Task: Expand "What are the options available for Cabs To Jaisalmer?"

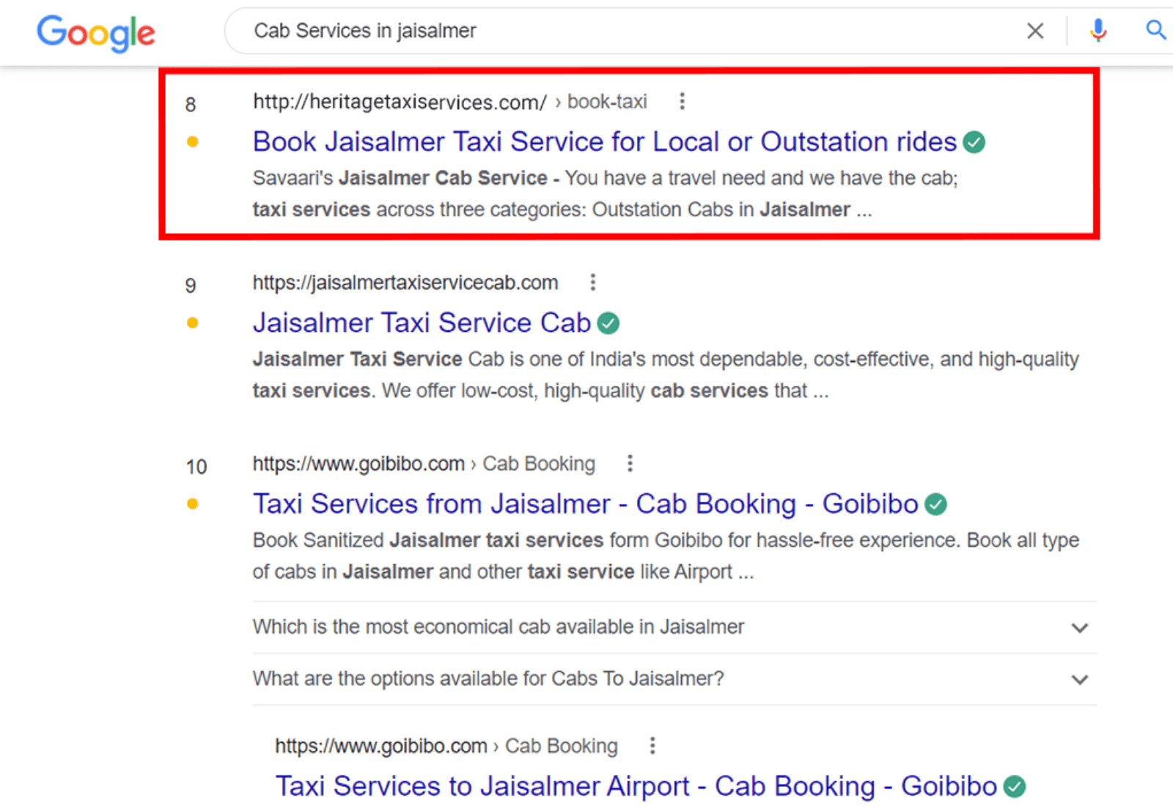Action: click(1078, 679)
